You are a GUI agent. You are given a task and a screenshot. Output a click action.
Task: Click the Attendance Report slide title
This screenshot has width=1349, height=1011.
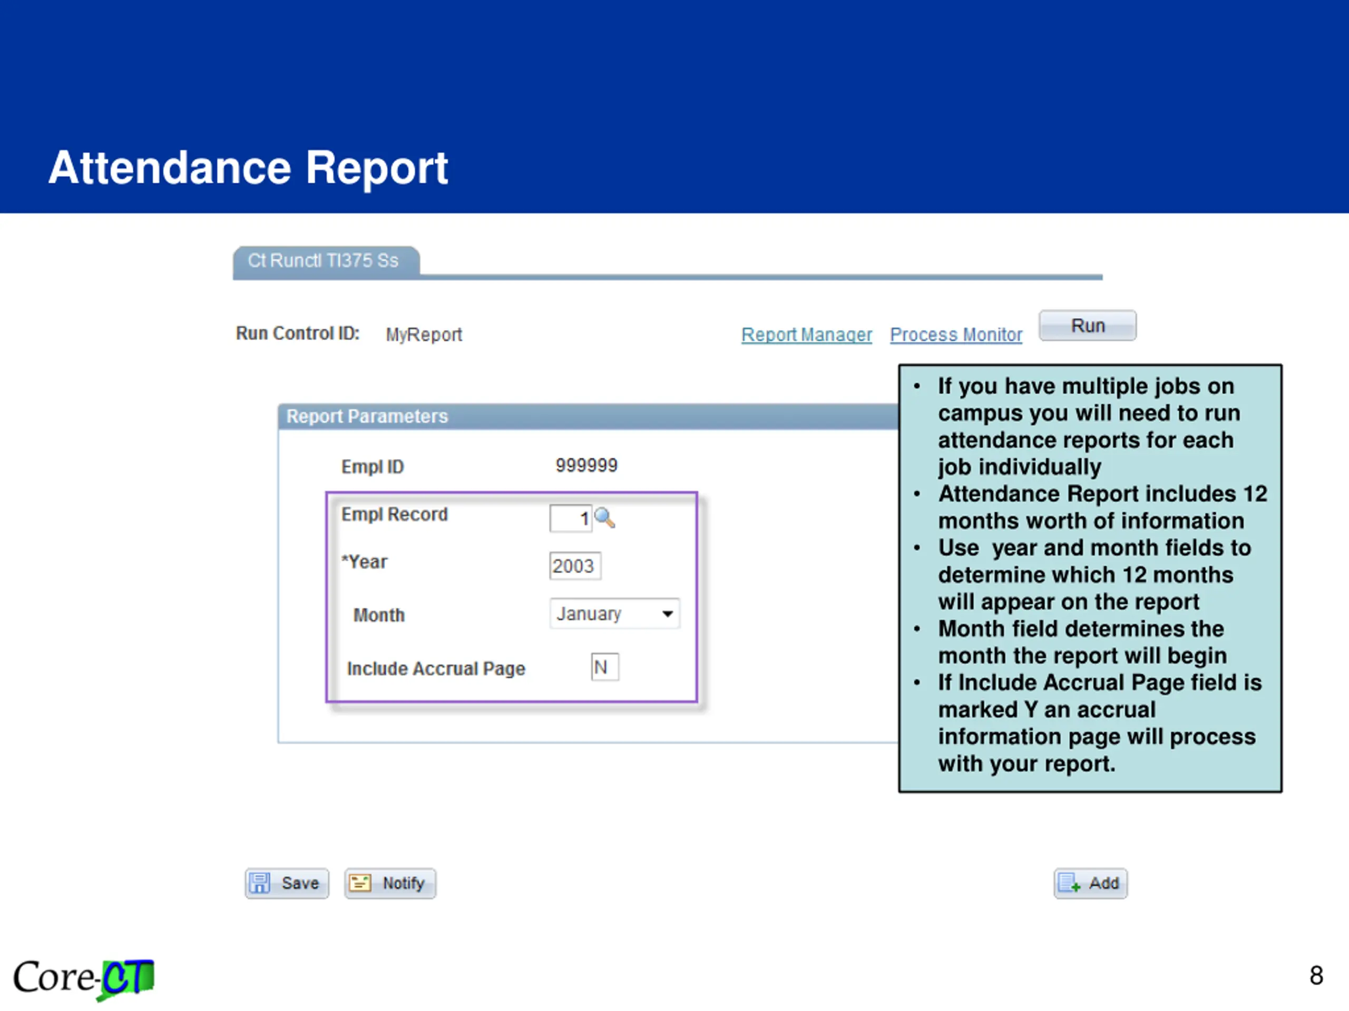(248, 167)
